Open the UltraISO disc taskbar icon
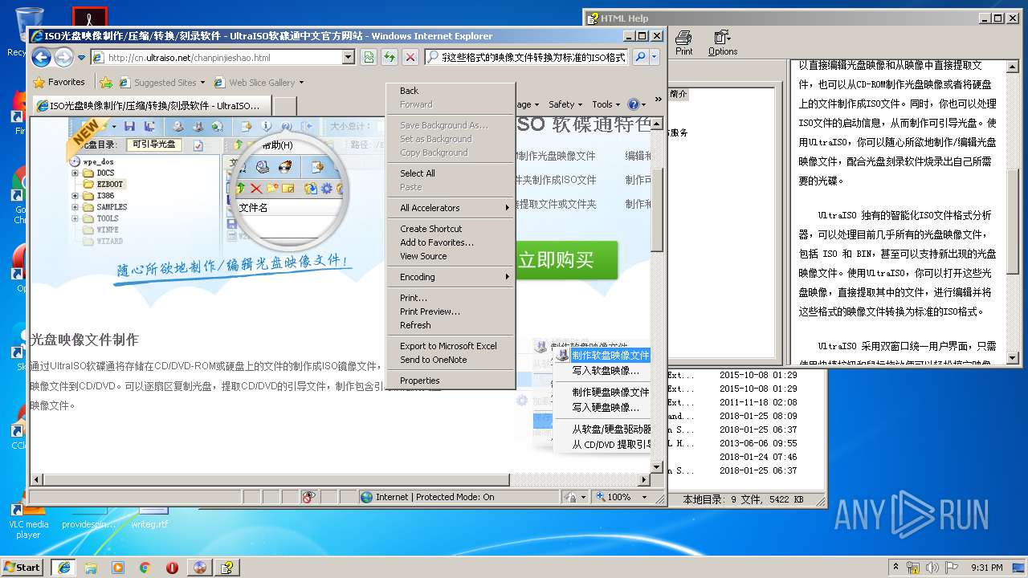 tap(199, 568)
